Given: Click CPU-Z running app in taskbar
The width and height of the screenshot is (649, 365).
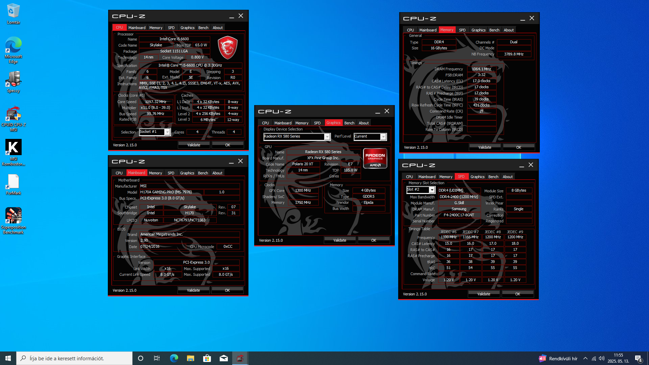Looking at the screenshot, I should click(x=240, y=358).
